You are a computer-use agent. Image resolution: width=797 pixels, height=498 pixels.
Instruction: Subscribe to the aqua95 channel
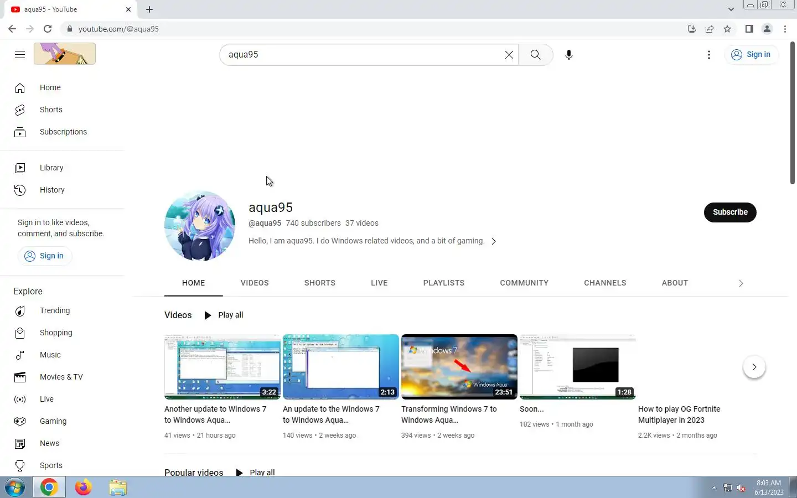pos(730,212)
